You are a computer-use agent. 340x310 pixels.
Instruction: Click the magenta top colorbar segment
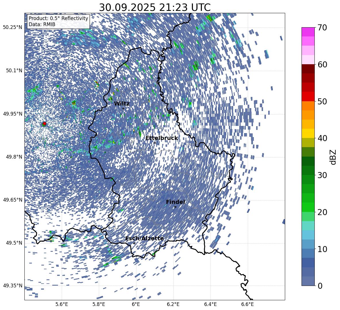(x=308, y=32)
